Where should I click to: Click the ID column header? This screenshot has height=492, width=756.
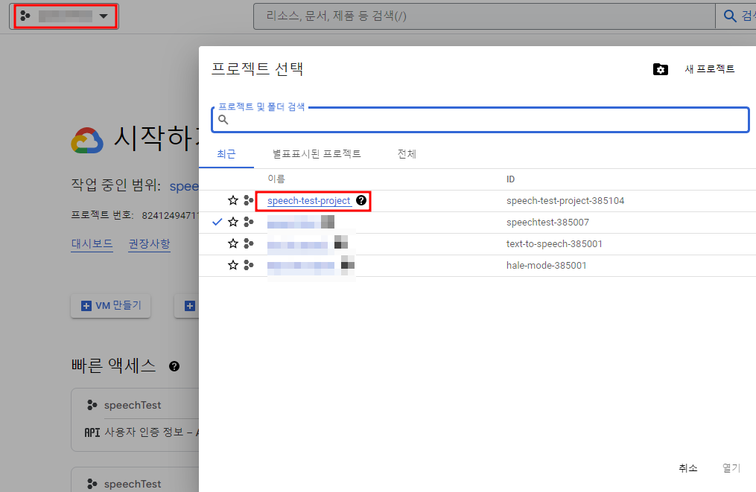pyautogui.click(x=511, y=179)
